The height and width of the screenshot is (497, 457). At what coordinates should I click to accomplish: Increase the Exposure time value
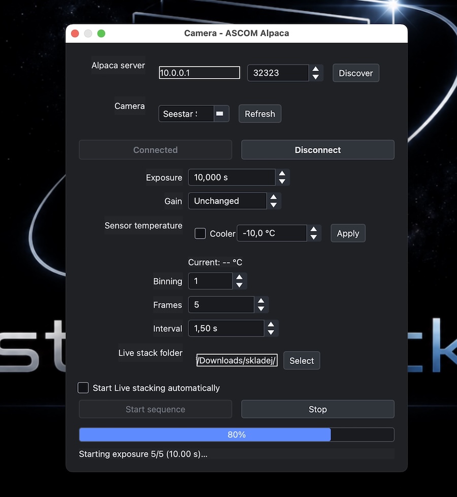tap(282, 173)
